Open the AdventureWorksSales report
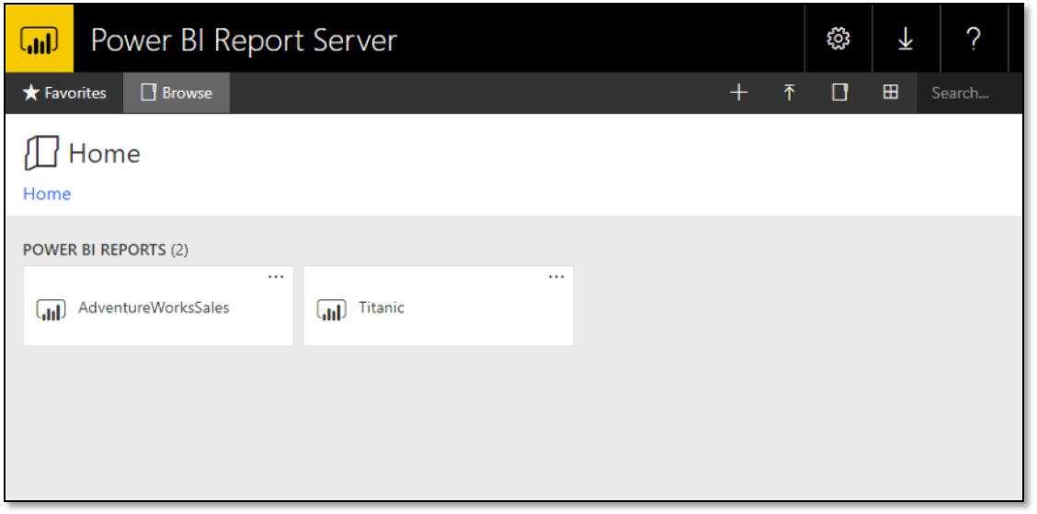 [x=159, y=306]
